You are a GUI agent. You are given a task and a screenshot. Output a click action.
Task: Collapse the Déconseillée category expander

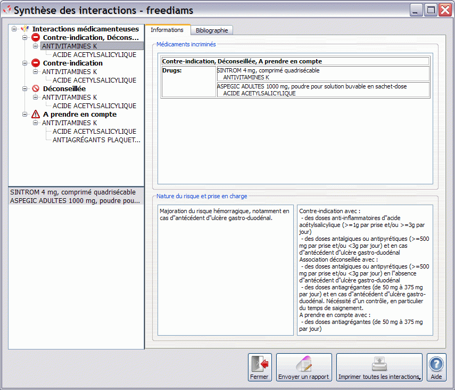(x=24, y=88)
